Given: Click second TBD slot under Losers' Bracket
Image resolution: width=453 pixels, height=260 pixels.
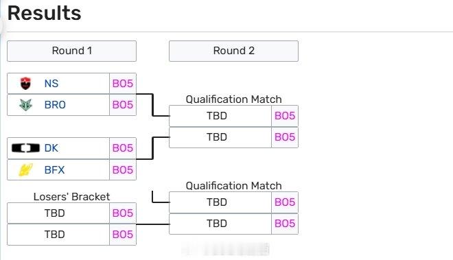Looking at the screenshot, I should tap(58, 235).
